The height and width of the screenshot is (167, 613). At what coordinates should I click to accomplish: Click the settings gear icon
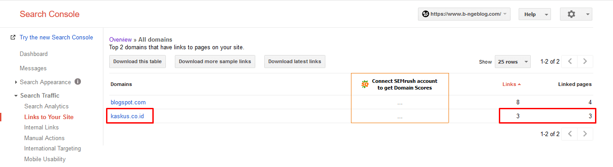[x=571, y=14]
